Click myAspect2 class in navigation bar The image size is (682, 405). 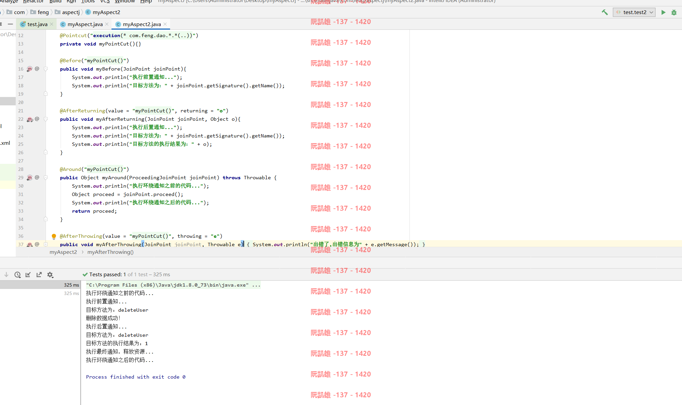[x=103, y=12]
